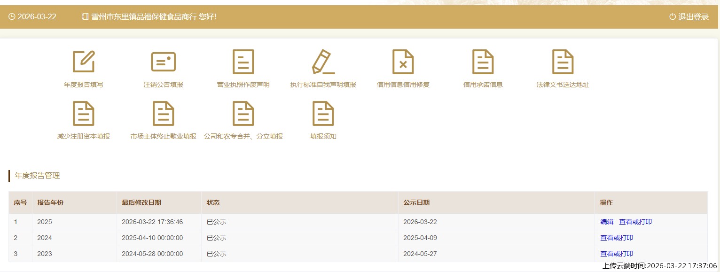Select the 公司和农专合并、分立填报 icon
Viewport: 720px width, 272px height.
(243, 114)
